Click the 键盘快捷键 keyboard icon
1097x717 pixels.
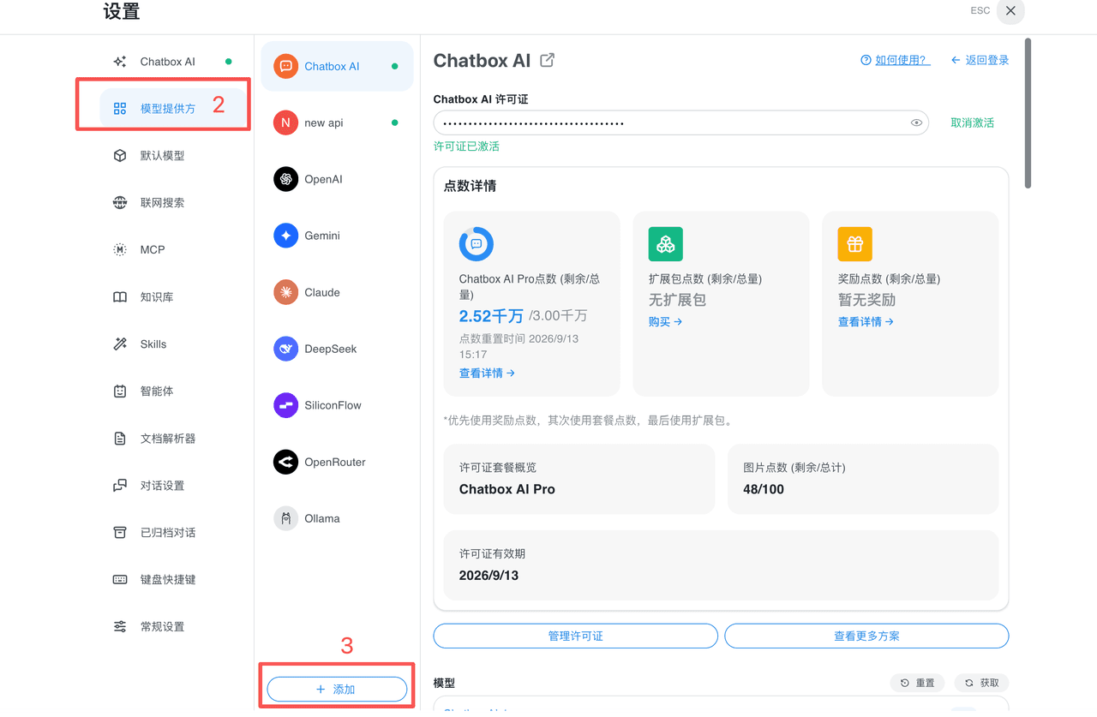120,580
